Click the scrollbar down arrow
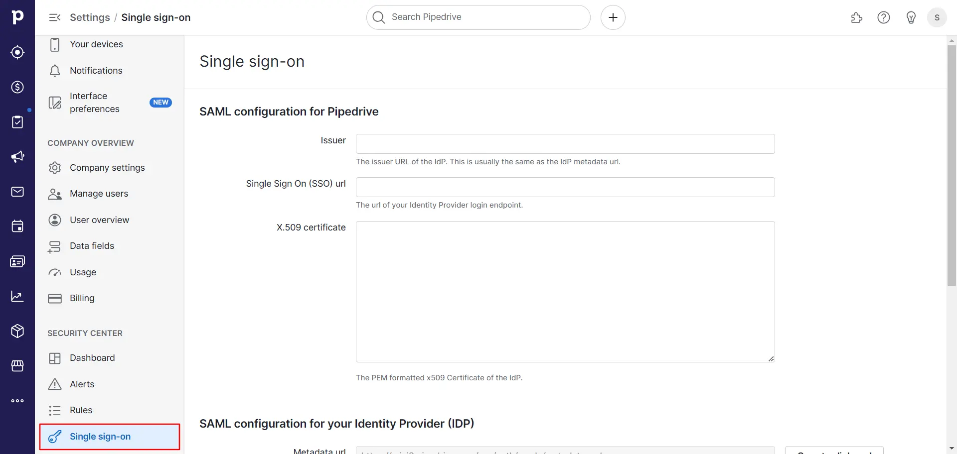The height and width of the screenshot is (454, 957). pyautogui.click(x=952, y=449)
